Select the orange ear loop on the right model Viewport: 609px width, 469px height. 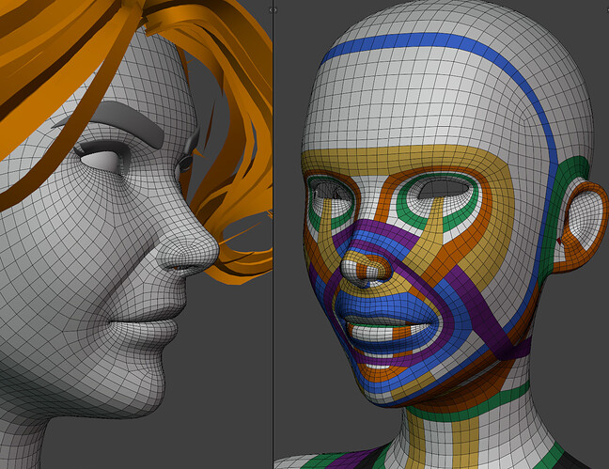pyautogui.click(x=582, y=226)
